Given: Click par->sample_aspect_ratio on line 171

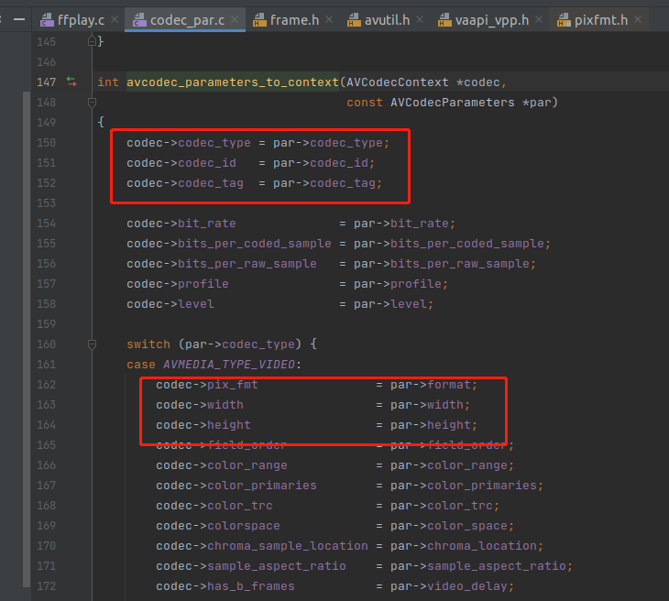Looking at the screenshot, I should pyautogui.click(x=478, y=566).
